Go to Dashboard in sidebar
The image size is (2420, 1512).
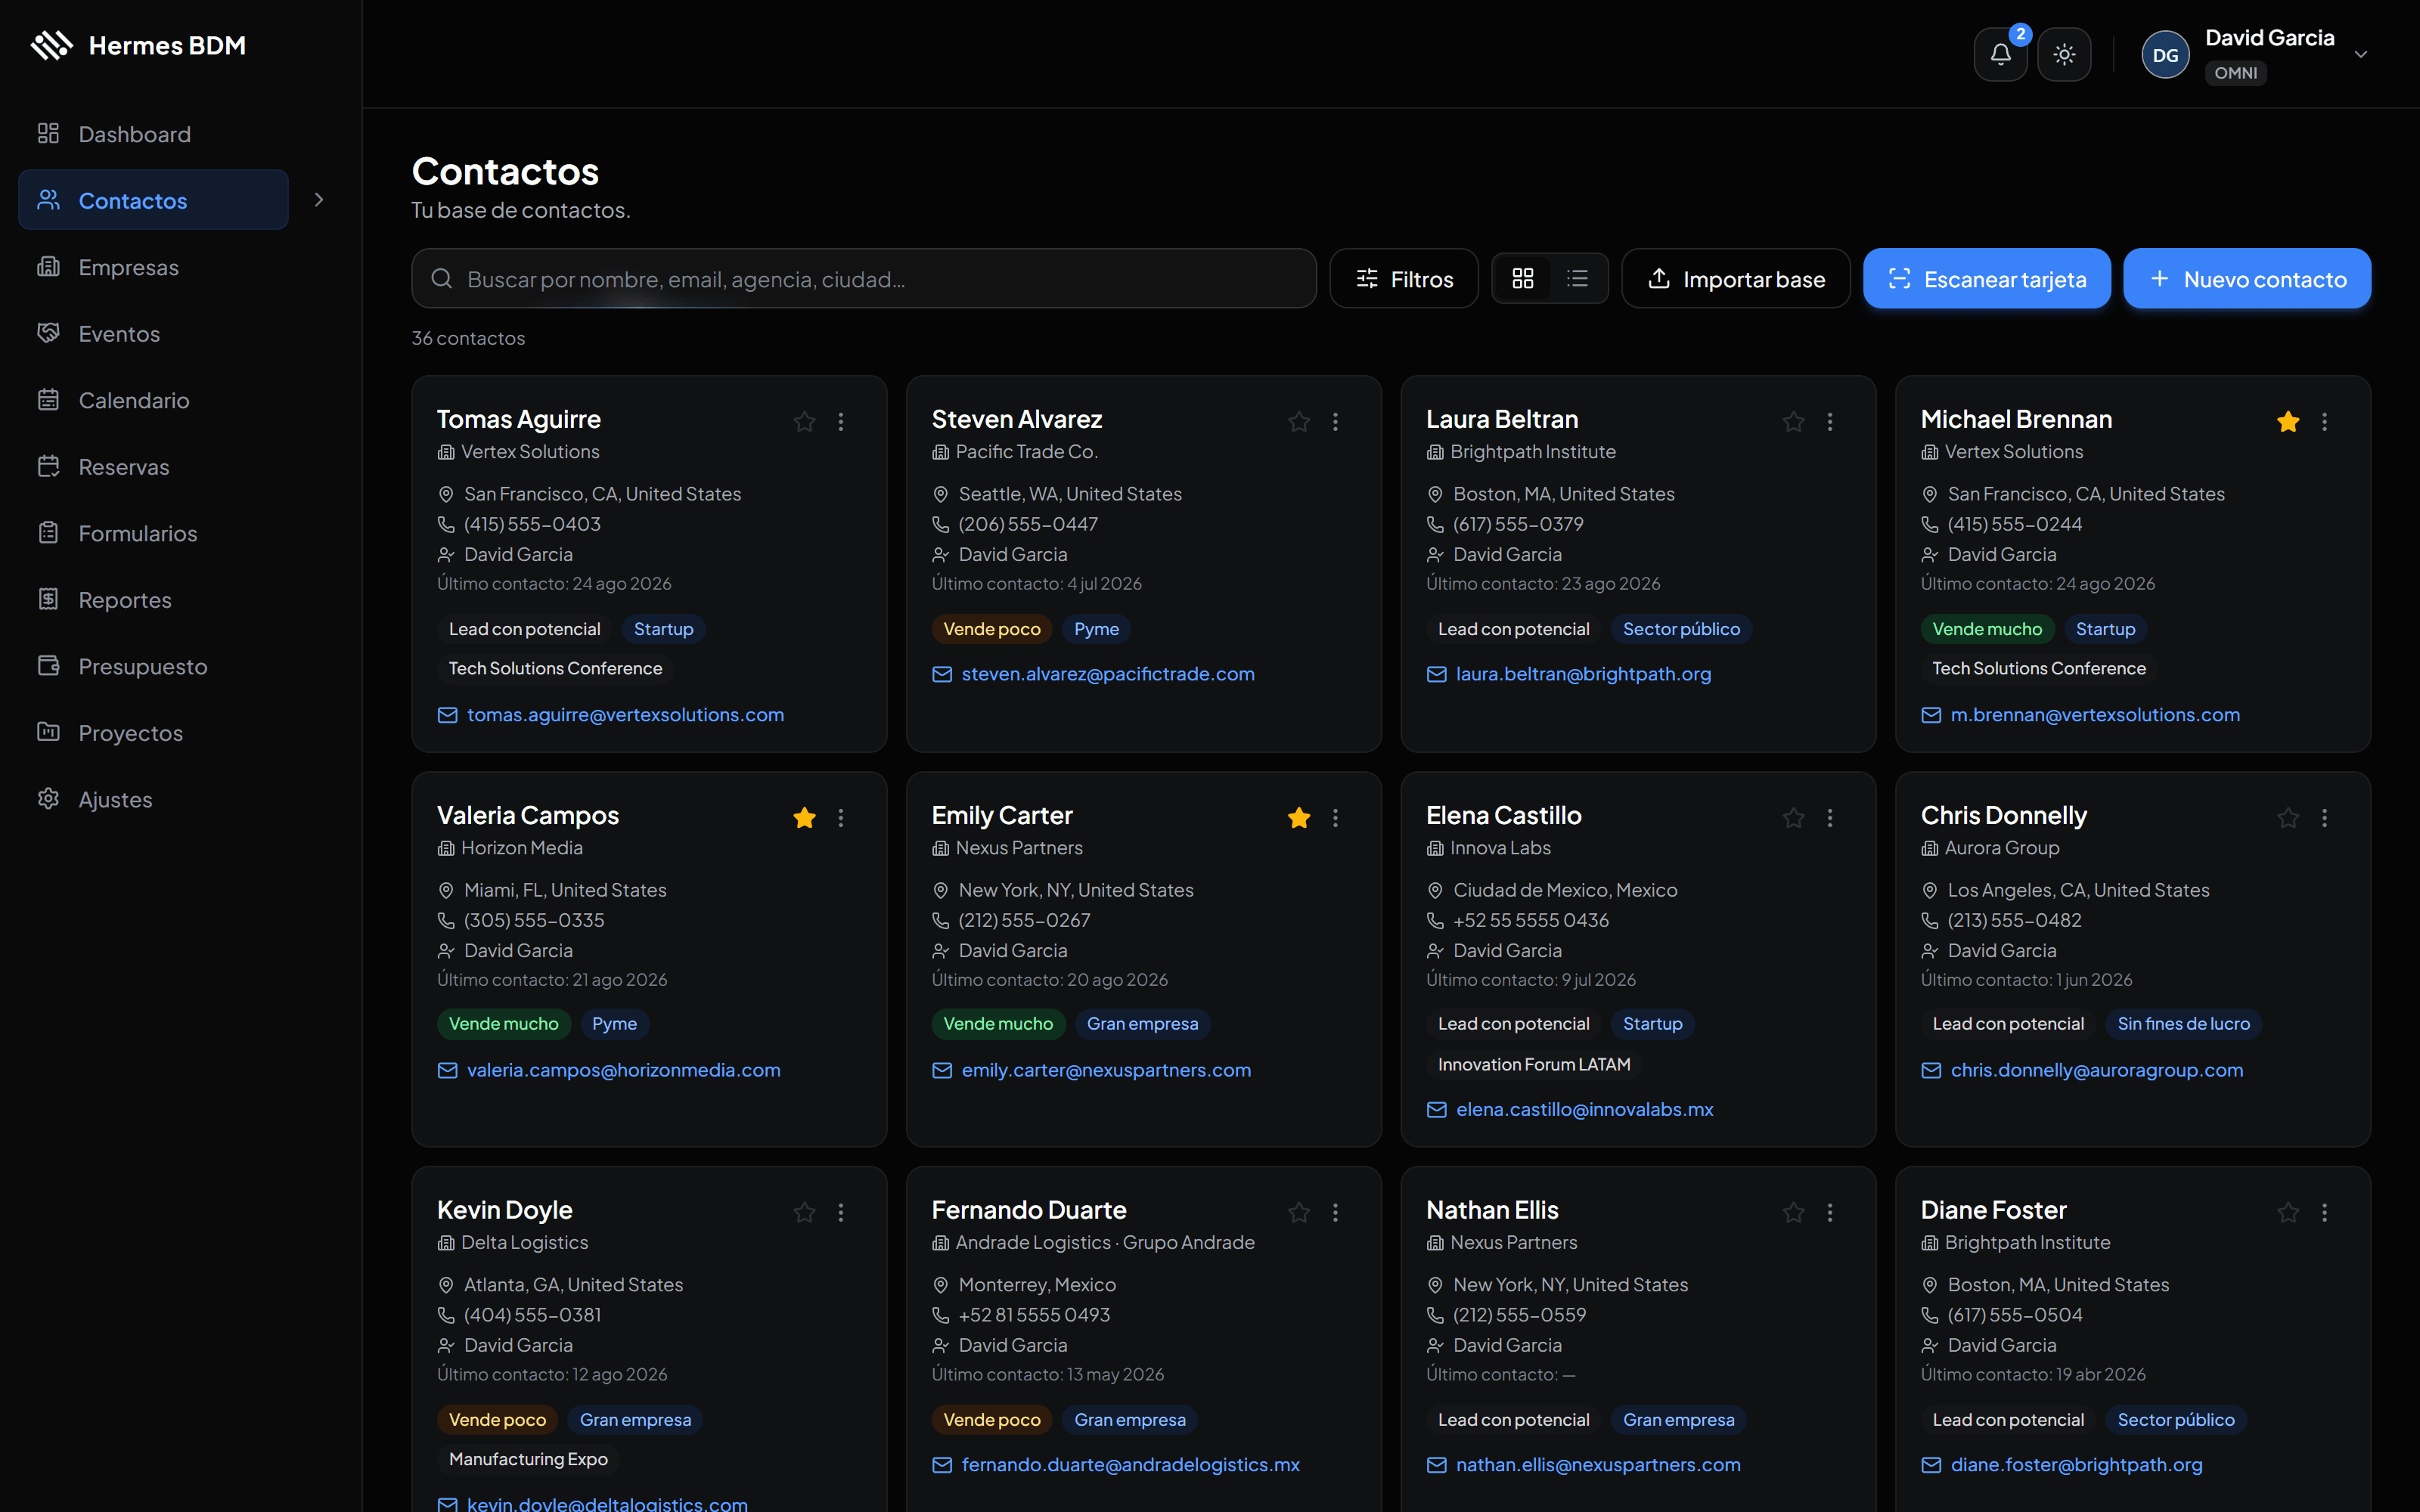click(153, 134)
